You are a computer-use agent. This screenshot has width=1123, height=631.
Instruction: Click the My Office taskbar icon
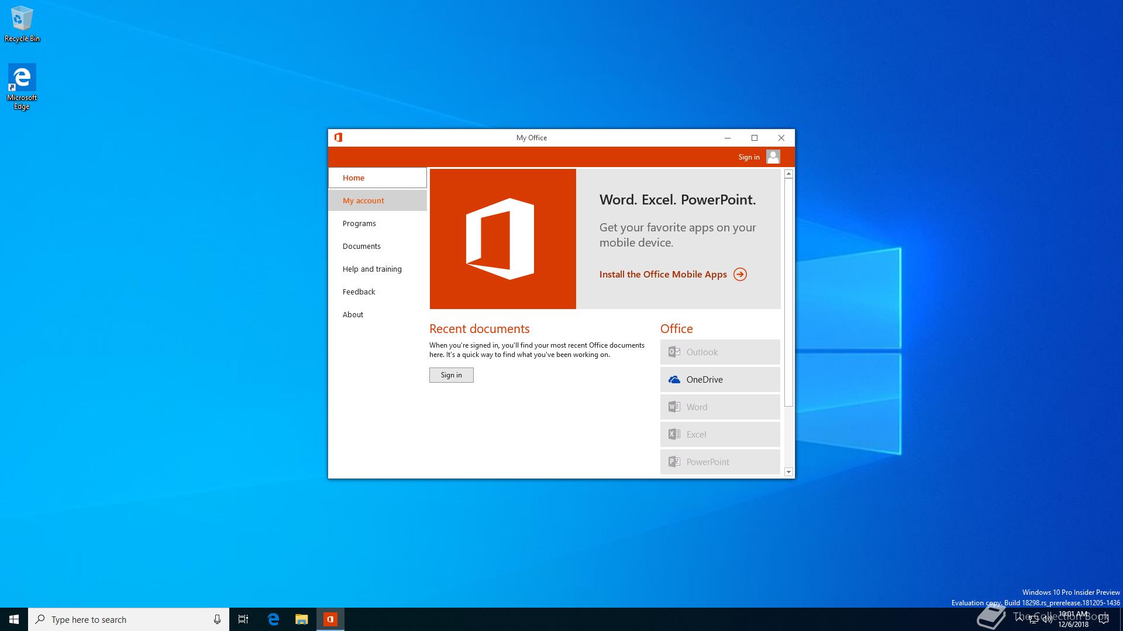point(330,619)
